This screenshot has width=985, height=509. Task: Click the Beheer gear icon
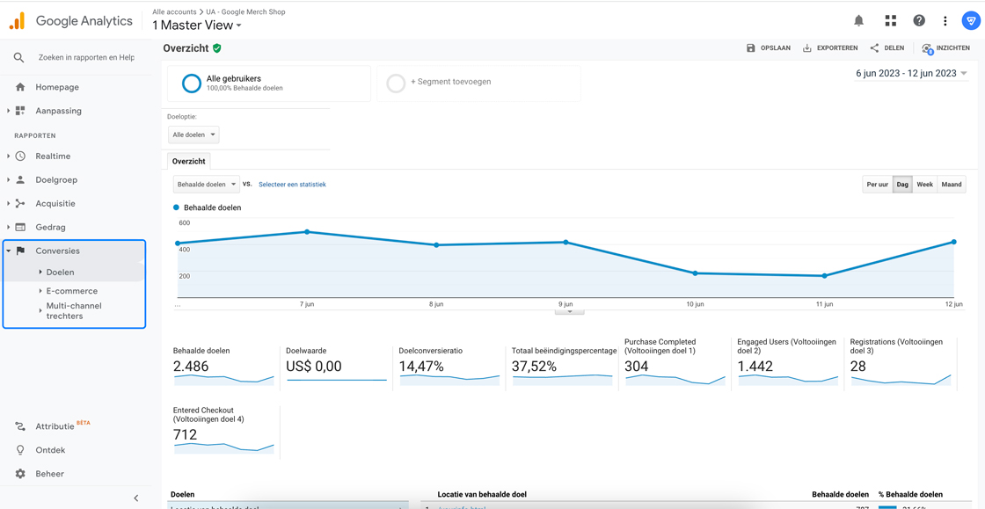click(20, 474)
